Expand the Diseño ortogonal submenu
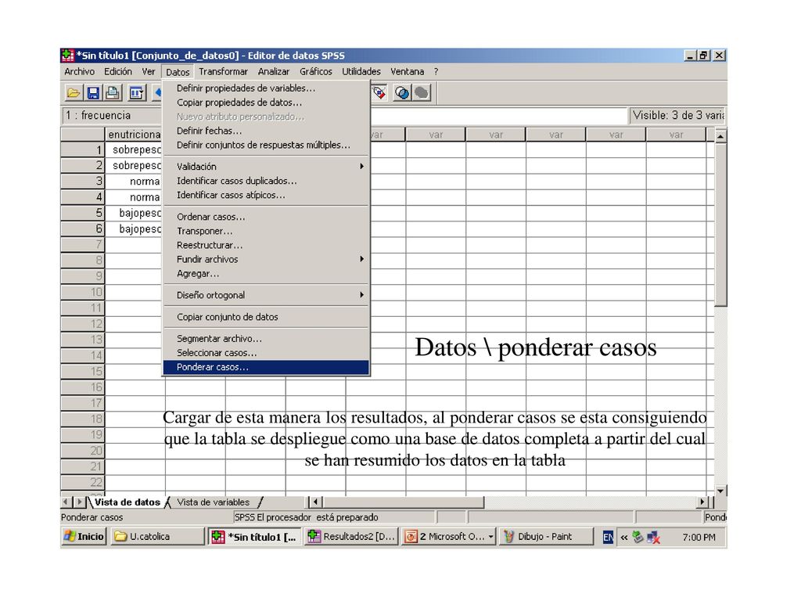The image size is (801, 601). pos(266,295)
